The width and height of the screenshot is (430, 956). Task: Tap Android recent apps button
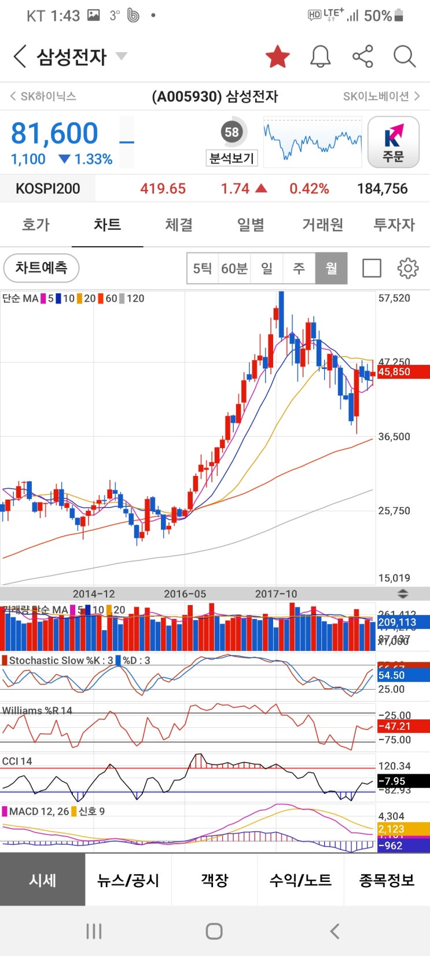point(94,931)
